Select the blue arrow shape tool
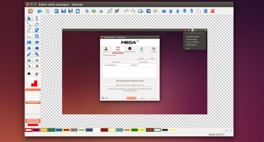Image resolution: width=264 pixels, height=142 pixels. tap(29, 48)
